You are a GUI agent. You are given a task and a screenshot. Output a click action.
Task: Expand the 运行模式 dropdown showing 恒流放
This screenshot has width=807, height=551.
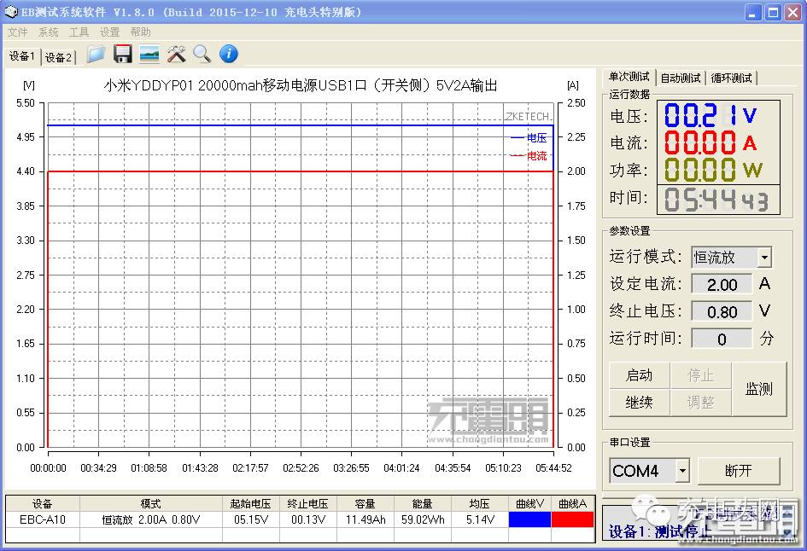point(764,257)
